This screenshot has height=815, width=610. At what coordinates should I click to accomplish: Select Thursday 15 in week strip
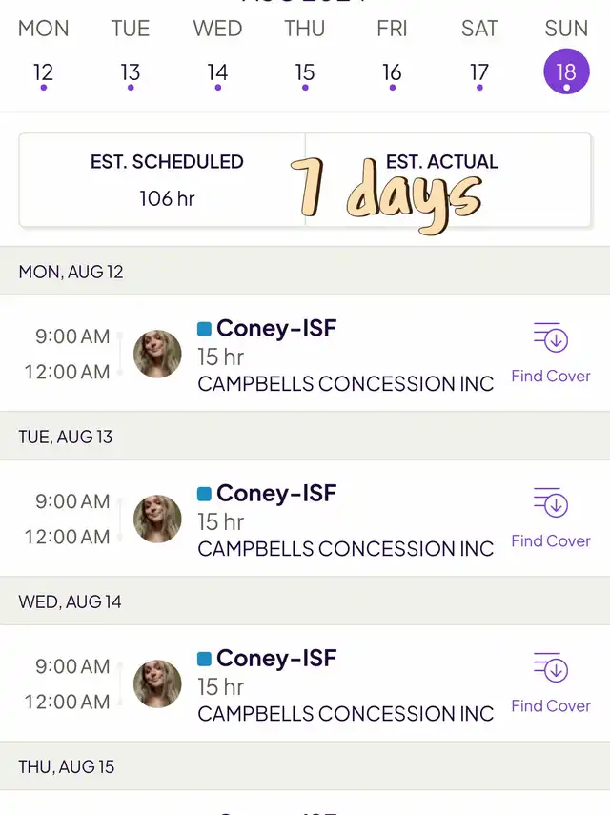[305, 74]
